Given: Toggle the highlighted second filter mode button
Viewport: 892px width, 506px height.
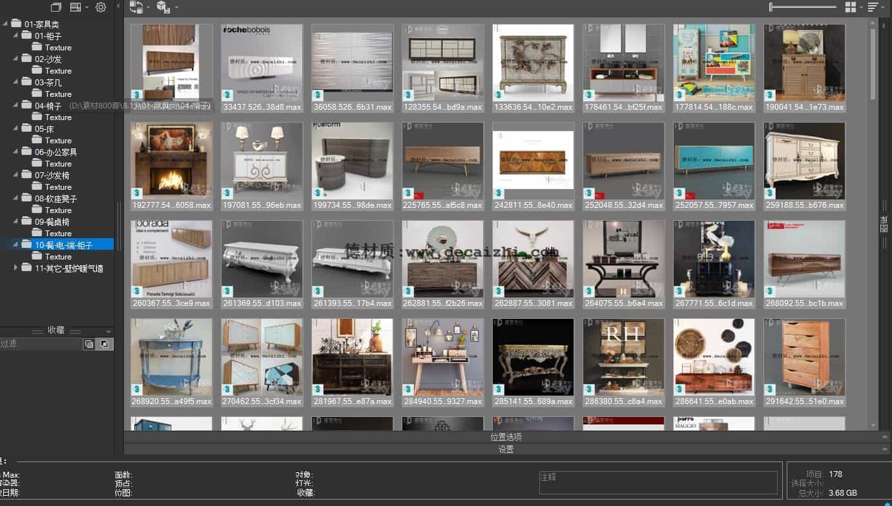Looking at the screenshot, I should point(105,345).
